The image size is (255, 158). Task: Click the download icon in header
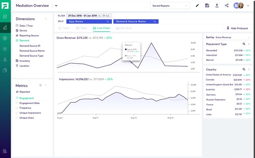tap(217, 6)
